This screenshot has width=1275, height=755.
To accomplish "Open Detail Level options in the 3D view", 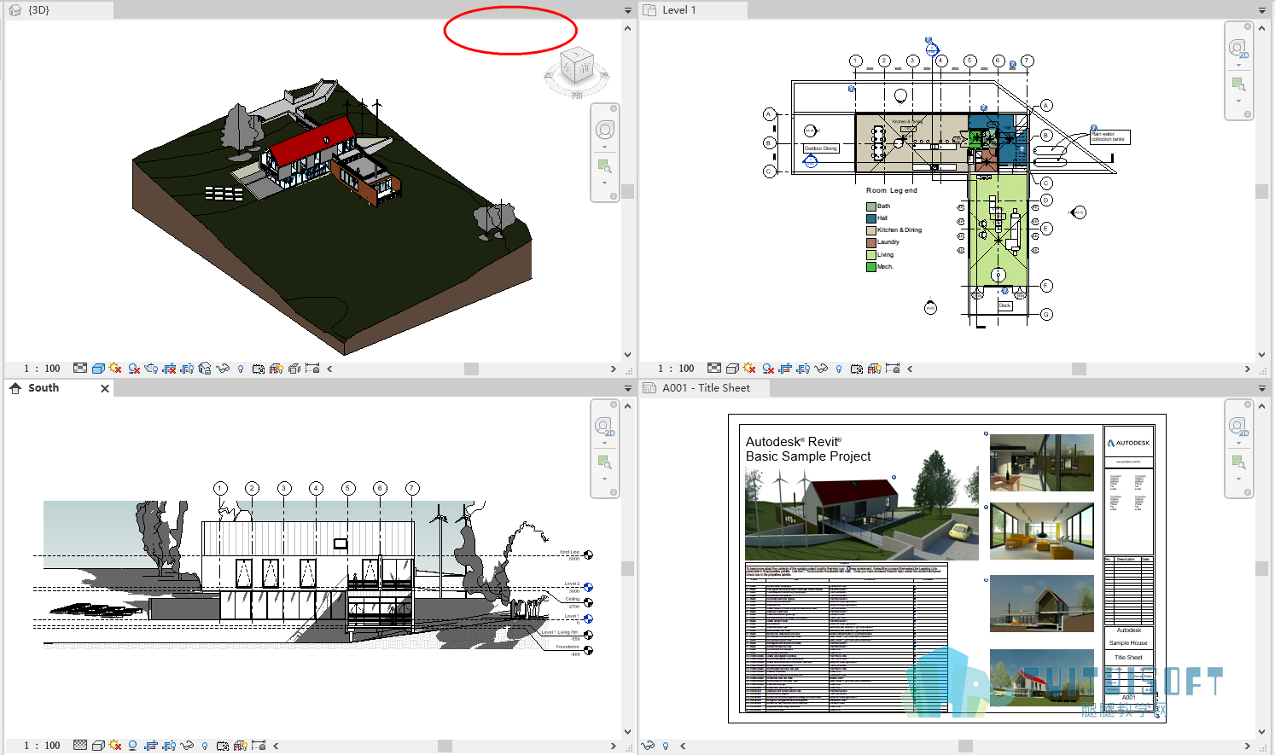I will coord(80,369).
